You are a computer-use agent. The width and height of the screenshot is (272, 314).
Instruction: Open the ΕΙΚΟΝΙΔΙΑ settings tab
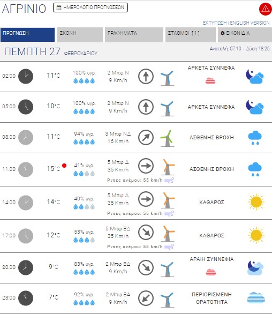pos(245,35)
